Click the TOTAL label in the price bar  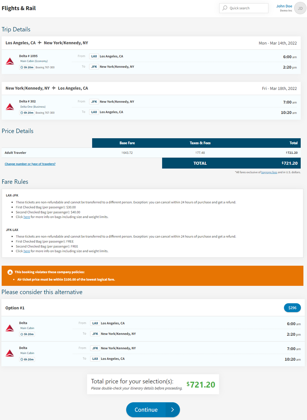click(200, 163)
